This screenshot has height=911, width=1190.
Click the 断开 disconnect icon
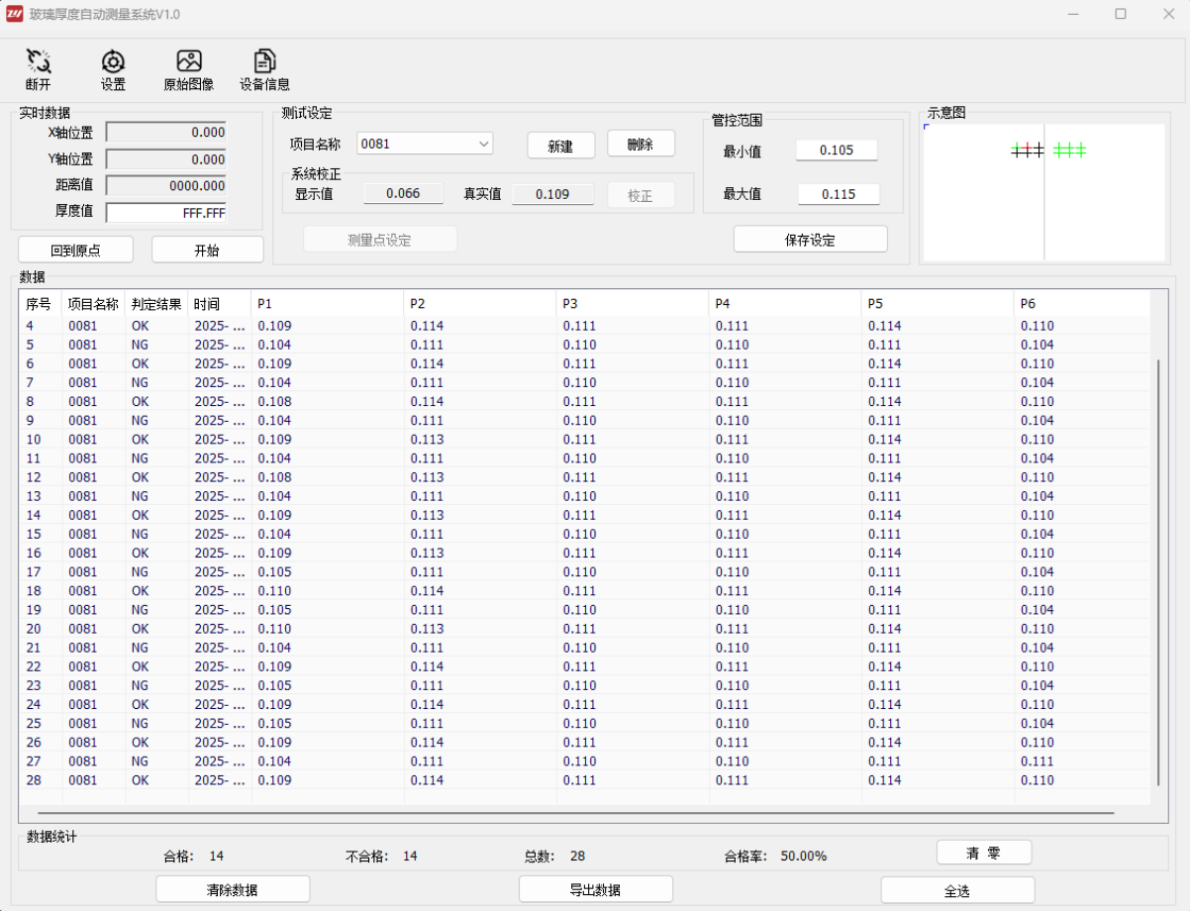(x=39, y=62)
